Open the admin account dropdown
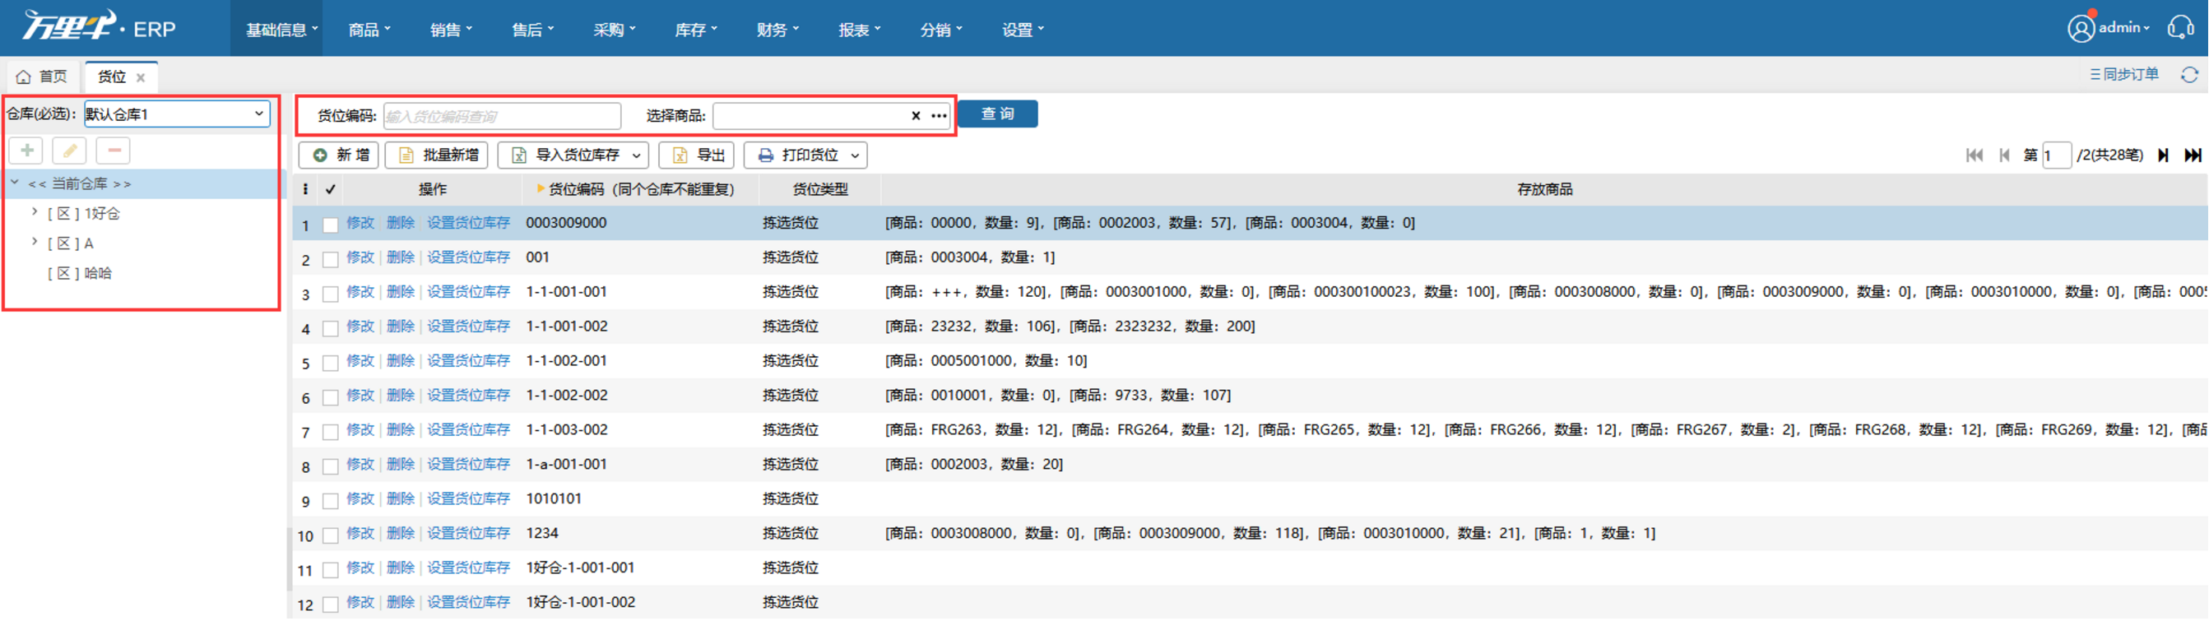The width and height of the screenshot is (2209, 621). [x=2124, y=28]
